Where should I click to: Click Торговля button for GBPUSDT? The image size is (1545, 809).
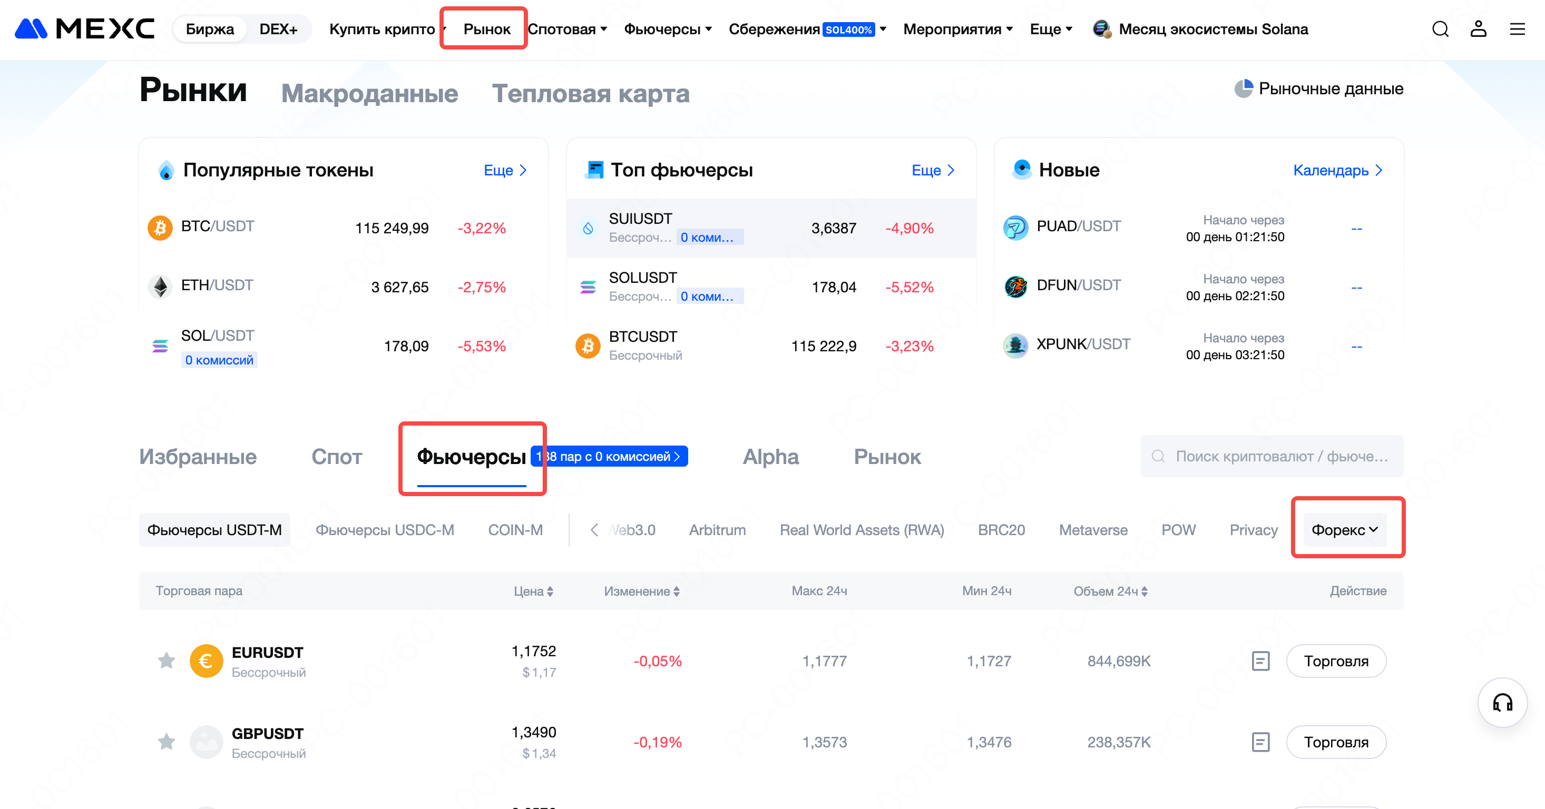pos(1336,742)
